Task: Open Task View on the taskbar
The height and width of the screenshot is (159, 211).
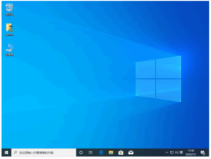Action: tap(91, 152)
